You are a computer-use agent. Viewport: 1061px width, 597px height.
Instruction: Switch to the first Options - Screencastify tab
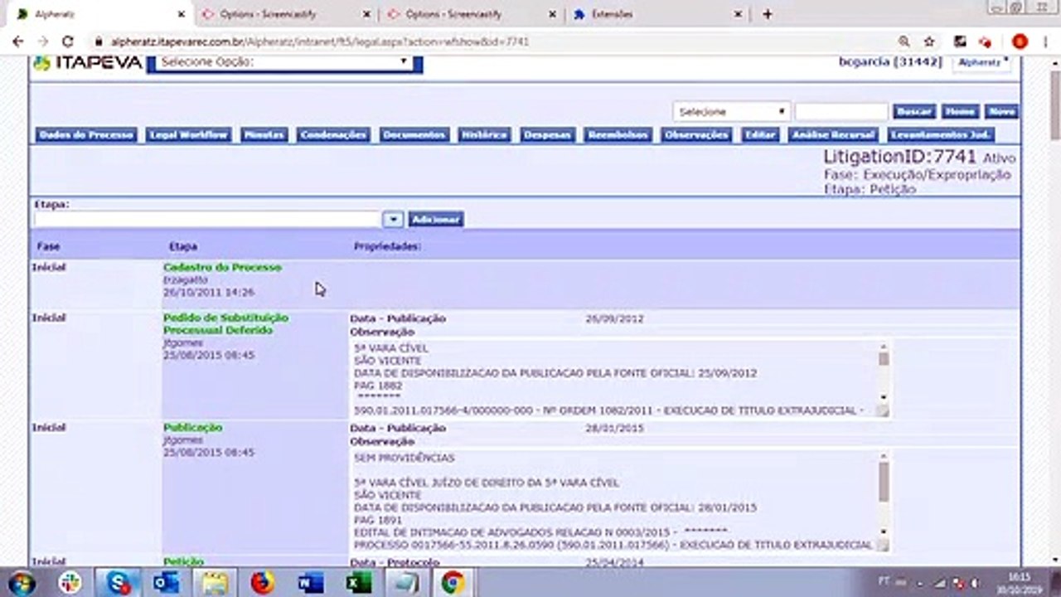click(286, 14)
